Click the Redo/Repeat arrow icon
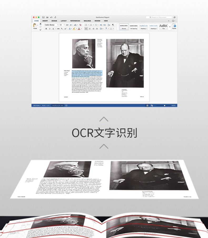The height and width of the screenshot is (238, 208). pyautogui.click(x=55, y=17)
